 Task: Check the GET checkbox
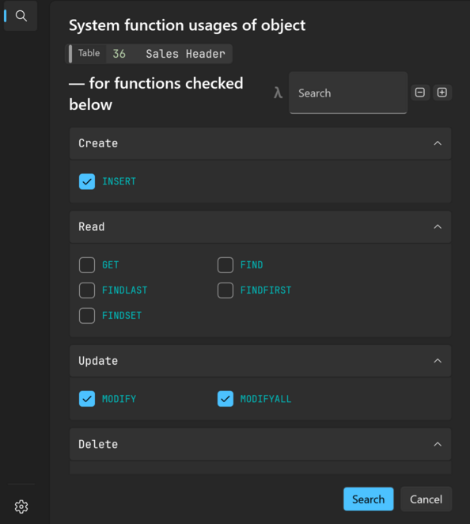[87, 265]
